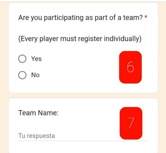166x153 pixels.
Task: Click the red required asterisk
Action: 146,18
